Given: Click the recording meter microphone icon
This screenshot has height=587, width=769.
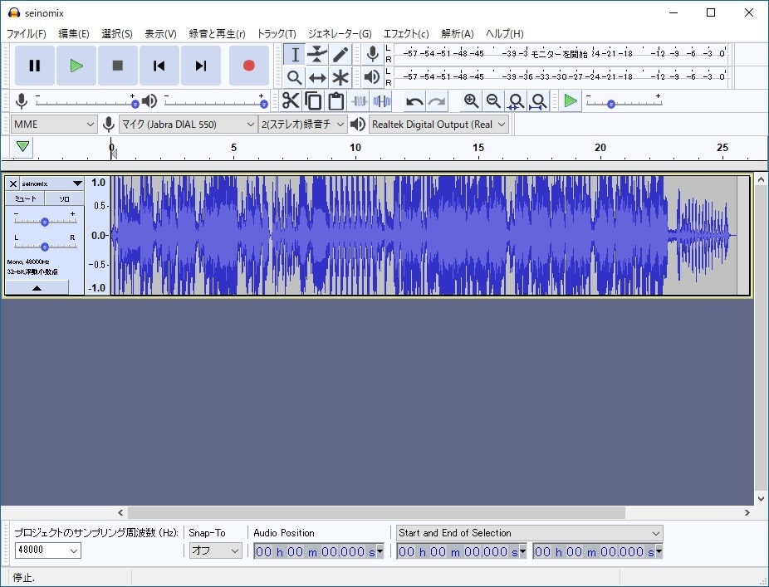Looking at the screenshot, I should pyautogui.click(x=373, y=54).
